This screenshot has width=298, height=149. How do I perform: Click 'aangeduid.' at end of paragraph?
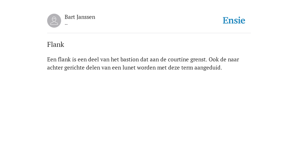208,68
